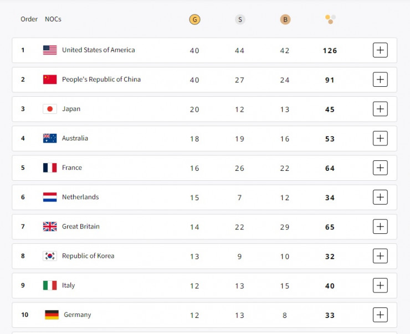Expand the France medal details
Viewport: 410px width, 334px height.
coord(380,168)
